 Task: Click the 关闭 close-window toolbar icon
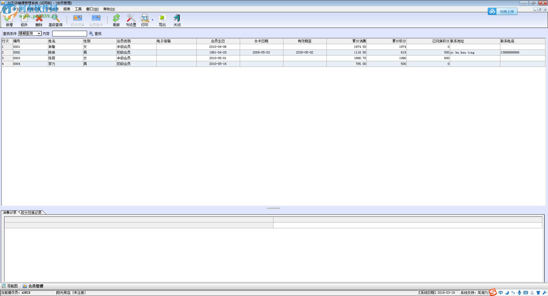tap(177, 20)
